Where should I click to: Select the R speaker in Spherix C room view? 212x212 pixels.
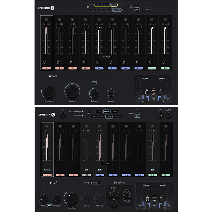click(x=161, y=199)
